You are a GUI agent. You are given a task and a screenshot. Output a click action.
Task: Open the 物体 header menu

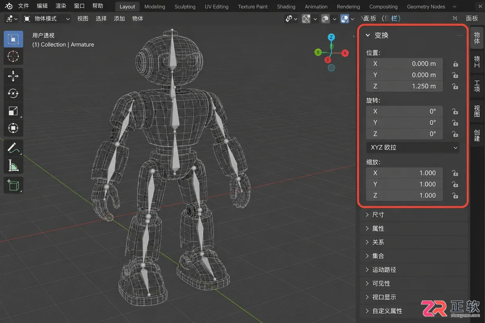tap(138, 18)
